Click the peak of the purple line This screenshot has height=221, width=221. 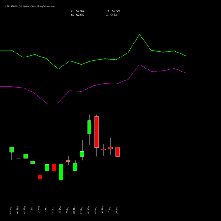[140, 65]
